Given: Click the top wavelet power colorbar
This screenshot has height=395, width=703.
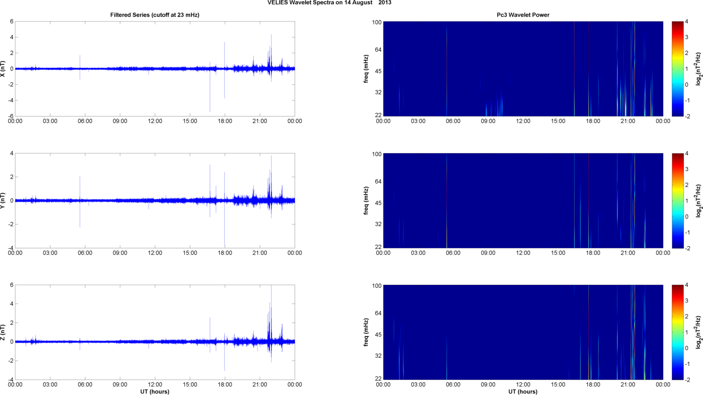Looking at the screenshot, I should tap(677, 69).
